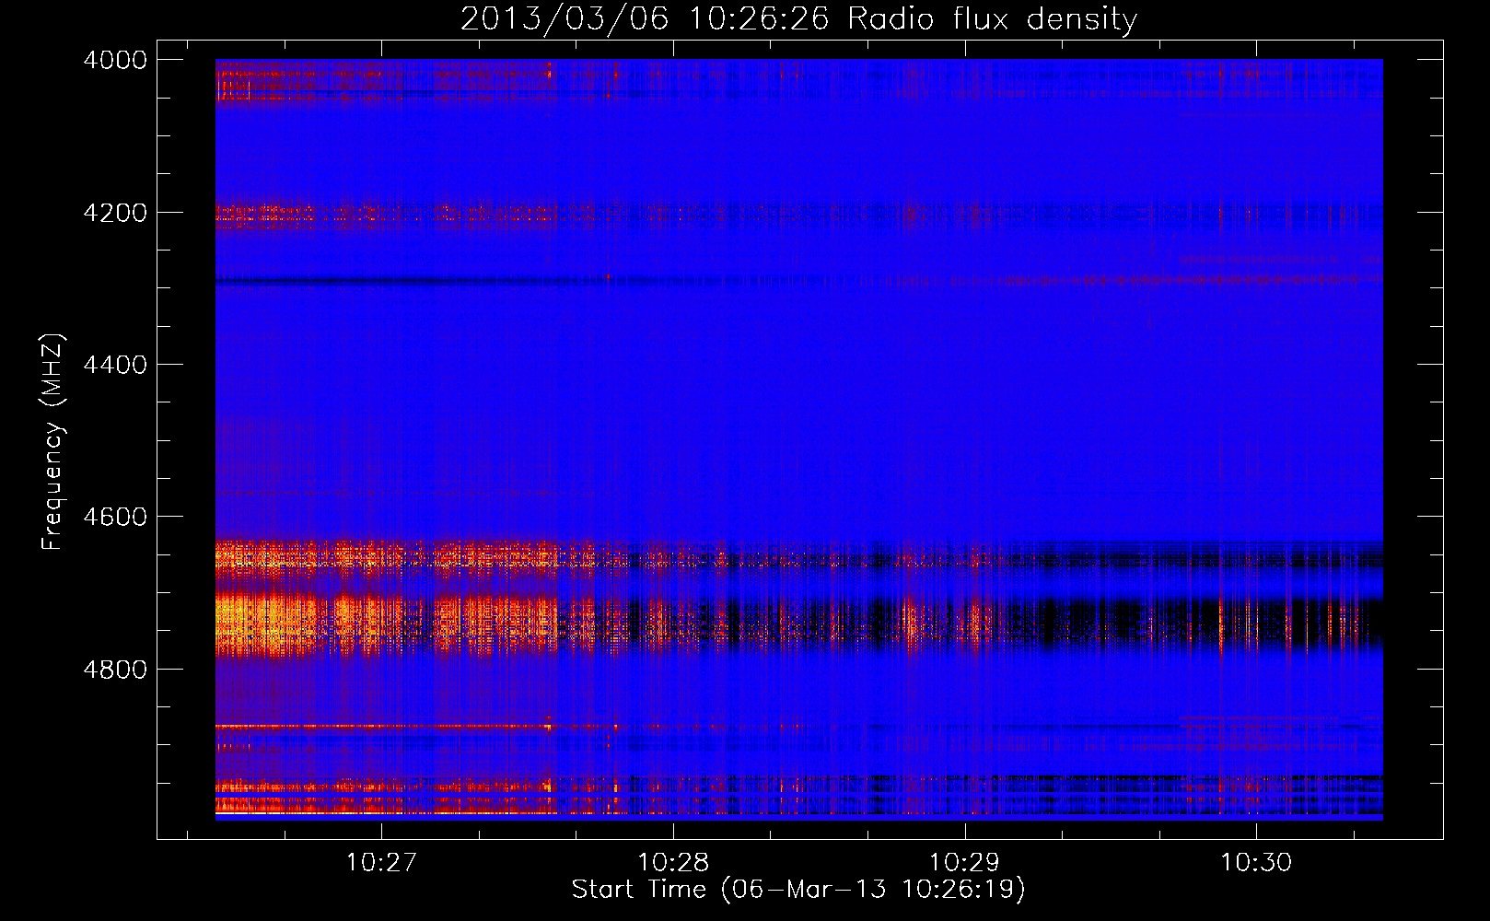
Task: Click the 'Start Time (06-Mar-13 10:26:19)' axis title
Action: [x=798, y=890]
